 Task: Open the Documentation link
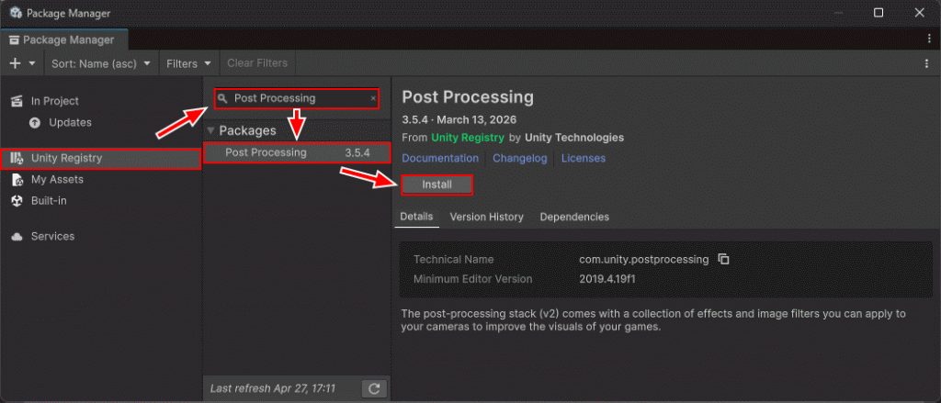click(438, 158)
